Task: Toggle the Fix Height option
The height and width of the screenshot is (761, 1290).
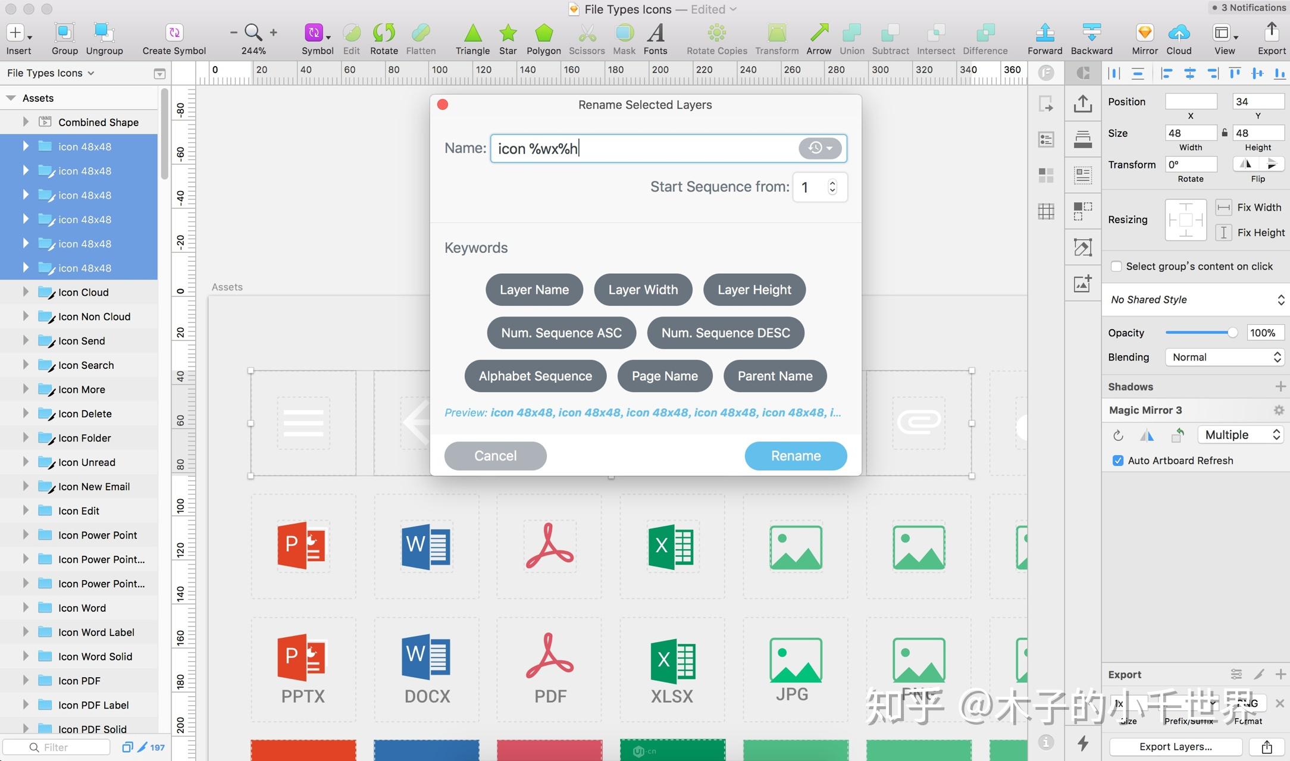Action: [1223, 233]
